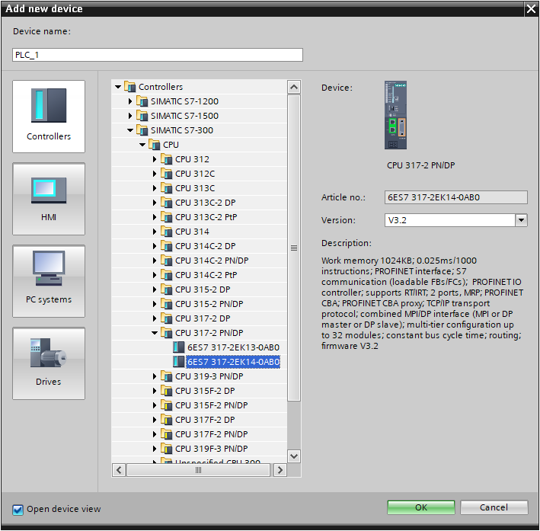Collapse the CPU 317-2 PN/DP node
This screenshot has width=540, height=531.
coord(155,333)
